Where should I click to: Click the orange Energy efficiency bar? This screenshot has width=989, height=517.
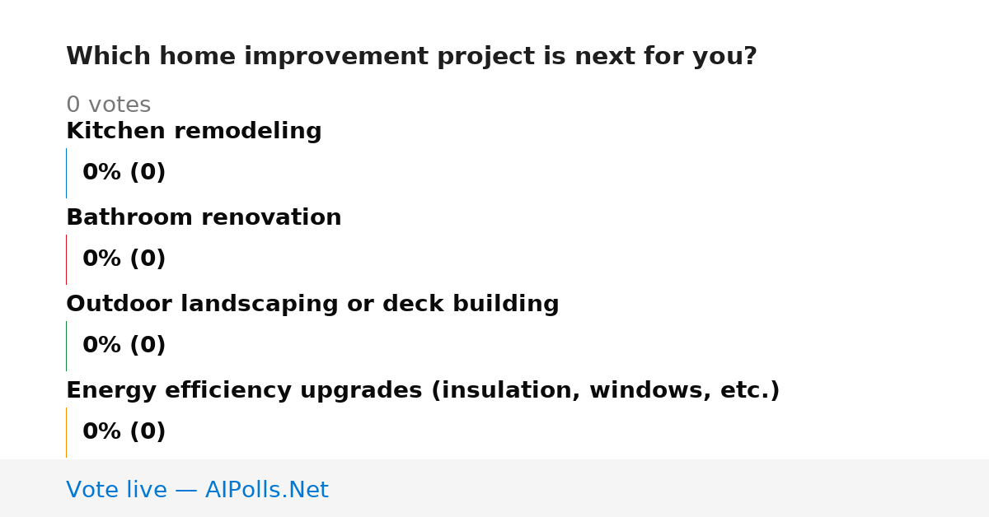[66, 432]
